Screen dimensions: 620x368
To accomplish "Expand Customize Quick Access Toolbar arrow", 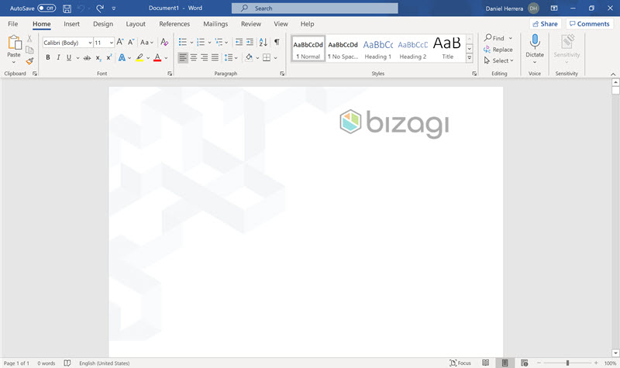I will 114,9.
